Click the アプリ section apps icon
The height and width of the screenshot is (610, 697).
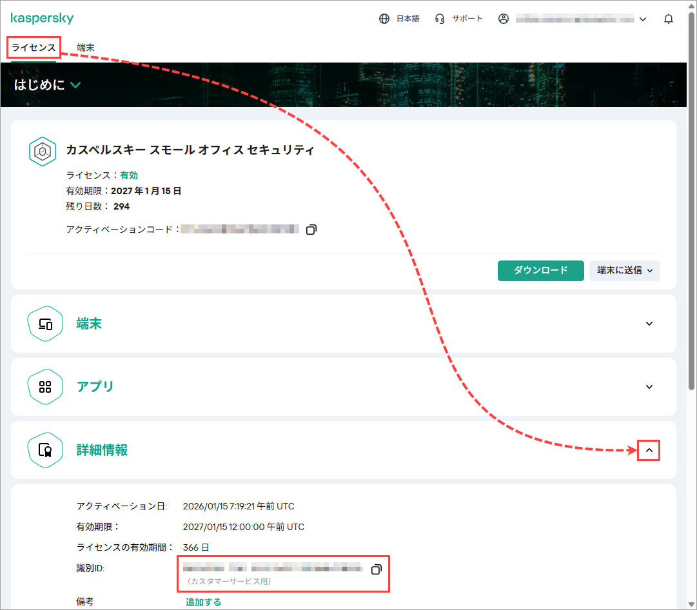pos(45,387)
